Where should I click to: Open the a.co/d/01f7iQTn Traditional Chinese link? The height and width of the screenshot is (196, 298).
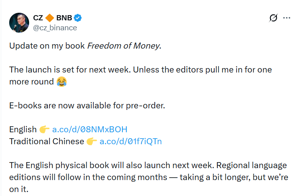130,141
